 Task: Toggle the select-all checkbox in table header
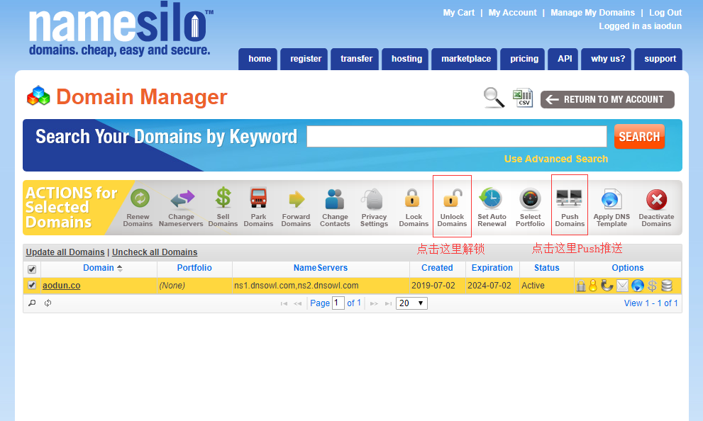(32, 269)
